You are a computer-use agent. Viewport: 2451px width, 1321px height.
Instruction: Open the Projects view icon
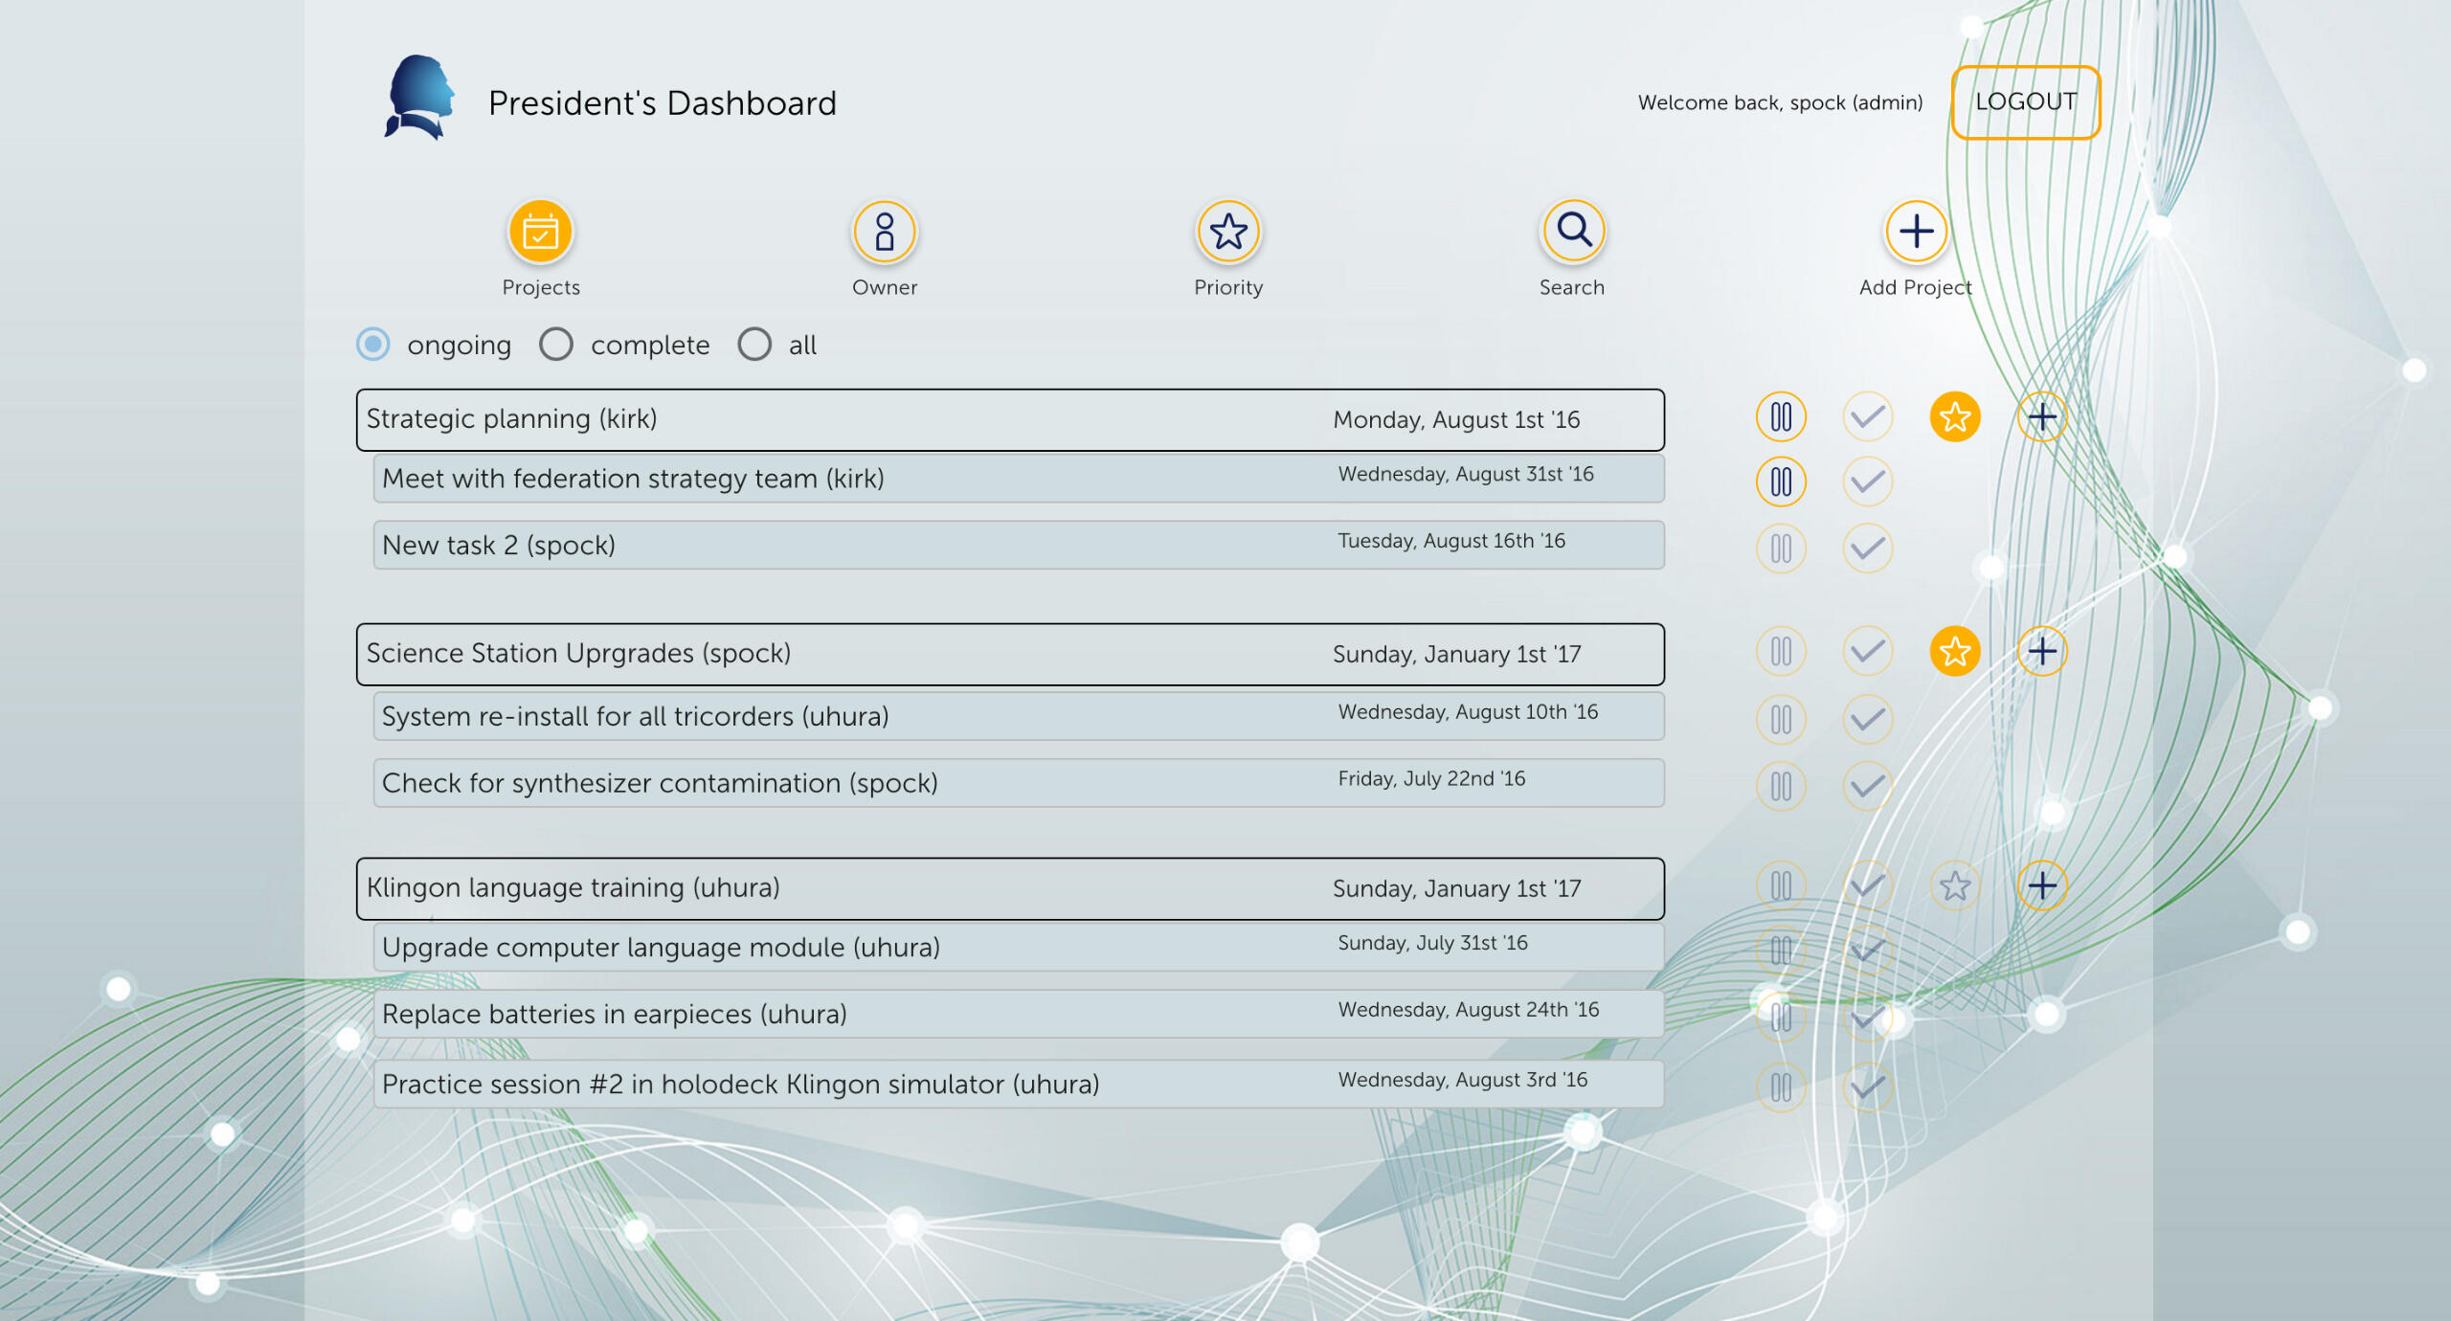click(x=541, y=232)
